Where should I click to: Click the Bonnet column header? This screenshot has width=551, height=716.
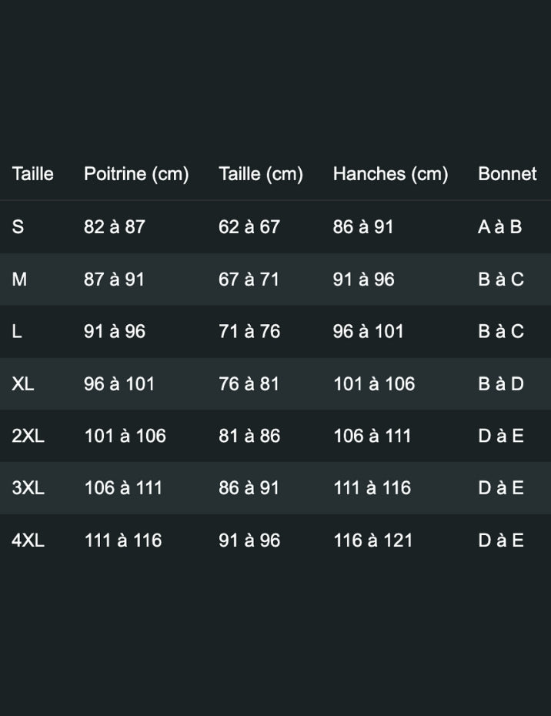click(x=507, y=174)
